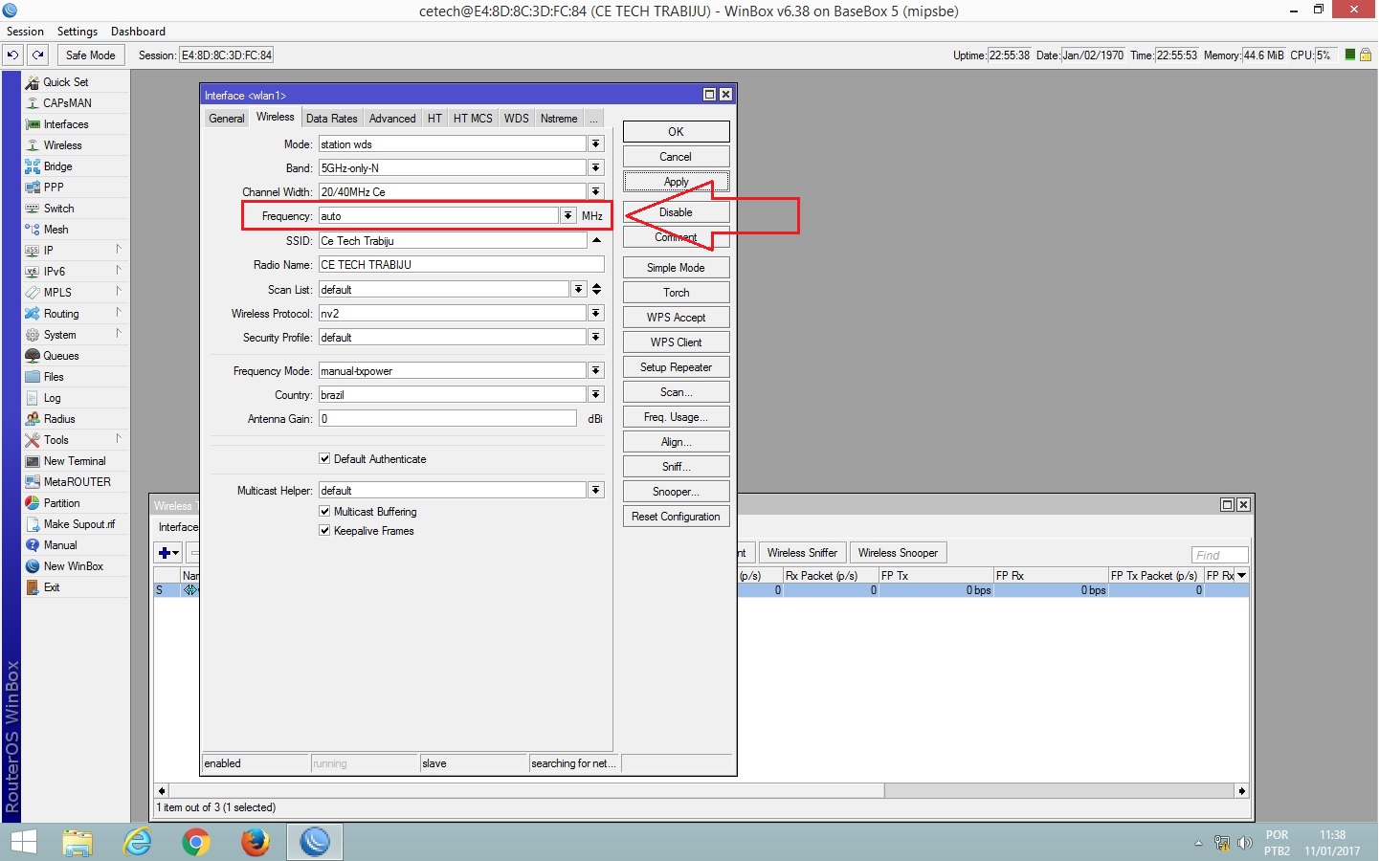Click the horizontal scrollbar in Wireless Tables window
This screenshot has width=1380, height=861.
click(701, 791)
